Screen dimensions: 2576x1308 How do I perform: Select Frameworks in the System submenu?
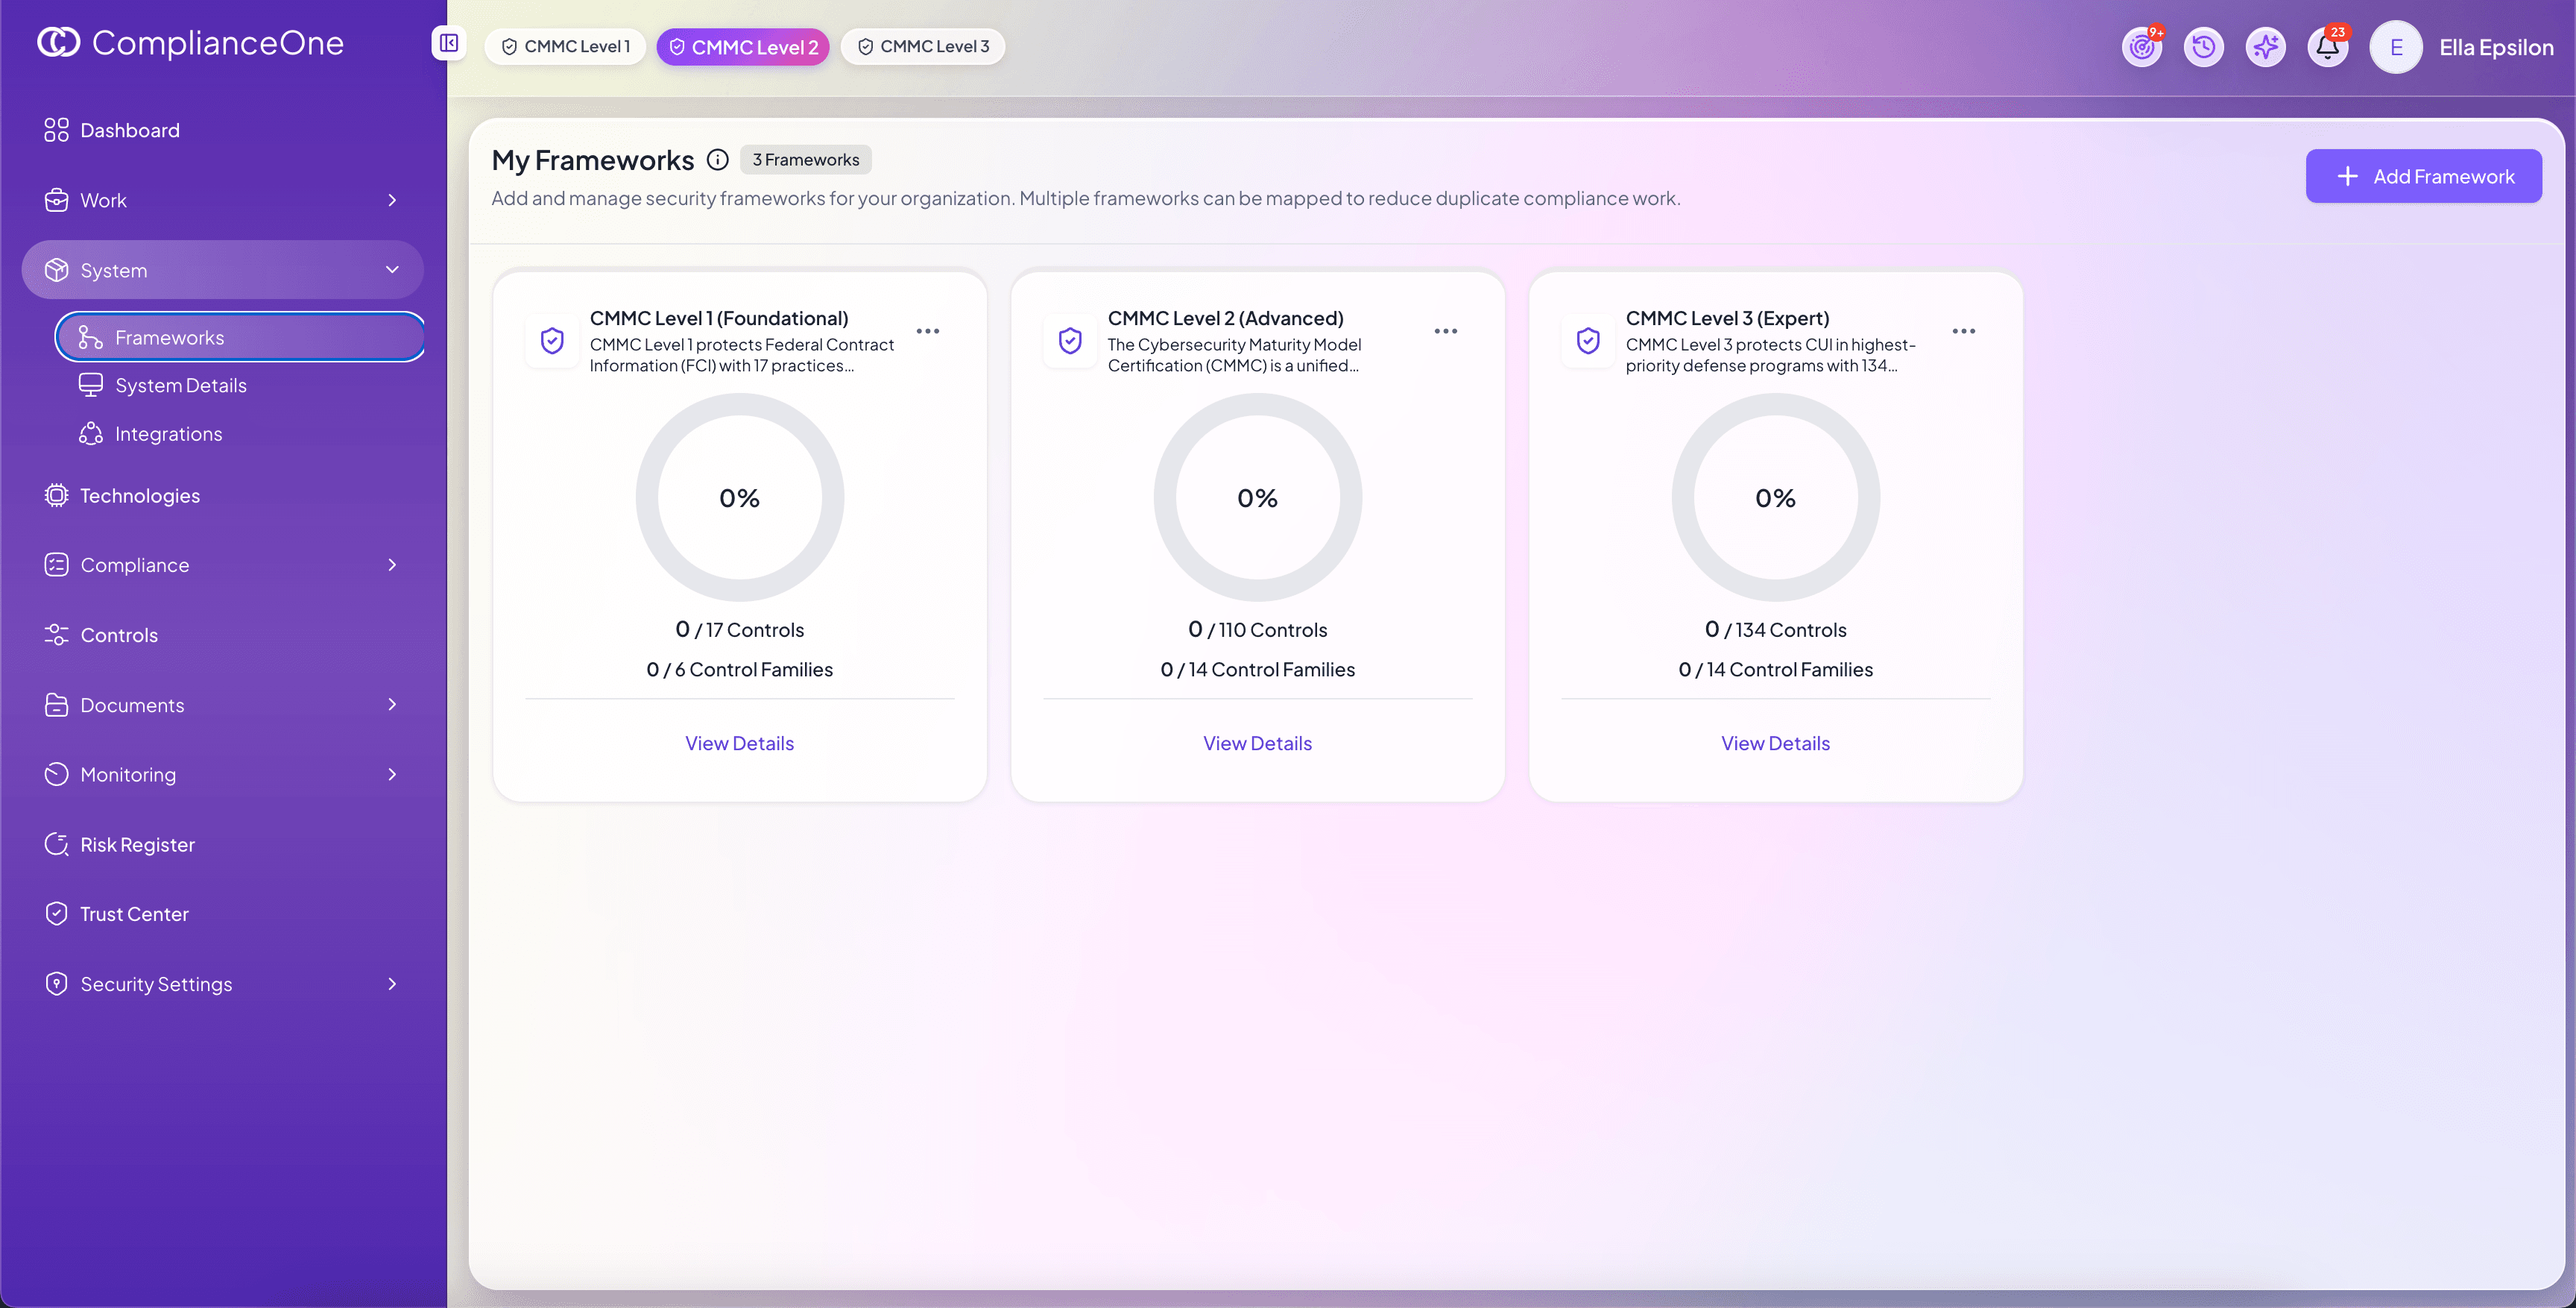coord(240,337)
